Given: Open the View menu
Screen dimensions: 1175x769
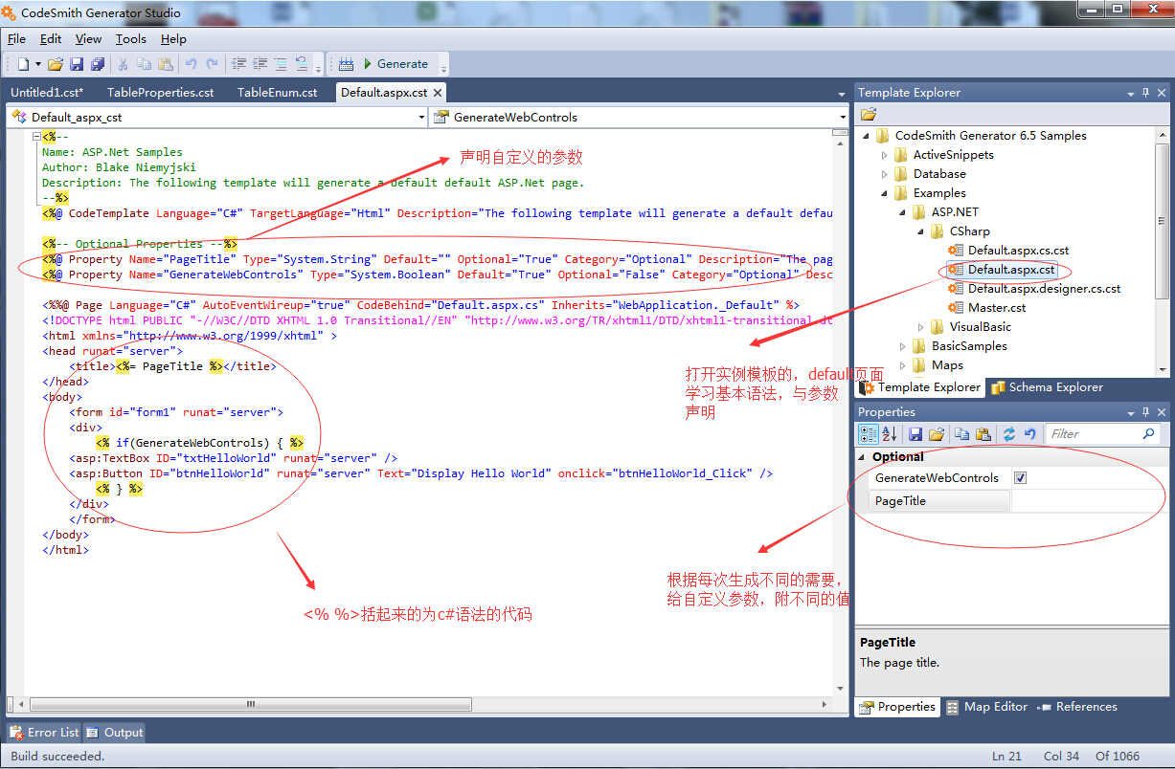Looking at the screenshot, I should point(88,39).
